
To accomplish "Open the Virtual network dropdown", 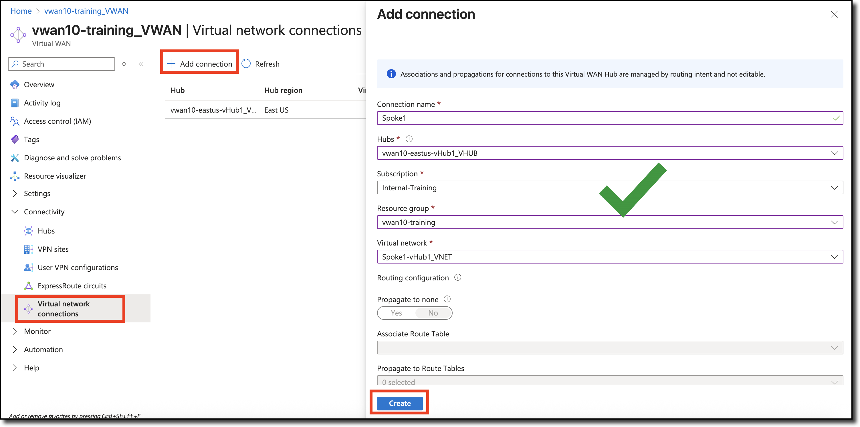I will pos(835,257).
